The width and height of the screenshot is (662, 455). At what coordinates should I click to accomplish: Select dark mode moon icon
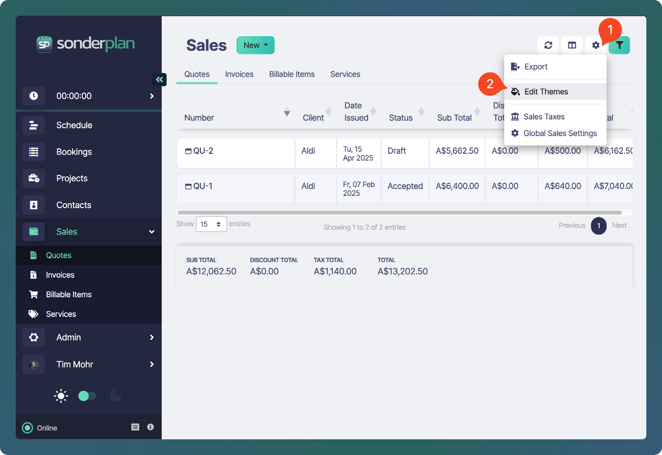click(x=116, y=396)
